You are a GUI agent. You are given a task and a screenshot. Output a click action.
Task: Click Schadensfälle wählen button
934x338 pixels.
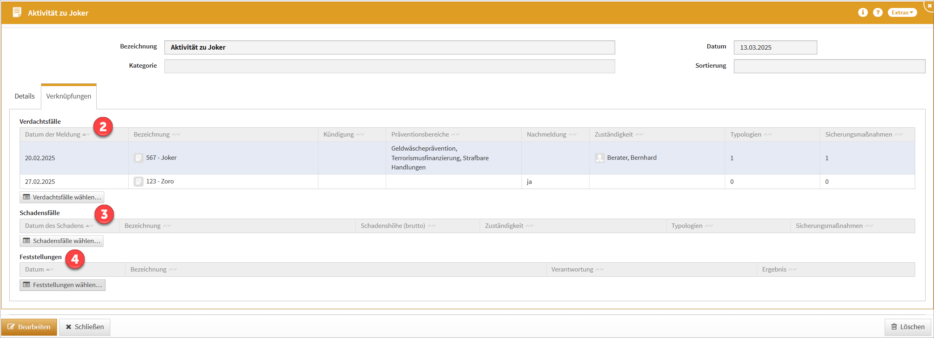click(x=62, y=241)
